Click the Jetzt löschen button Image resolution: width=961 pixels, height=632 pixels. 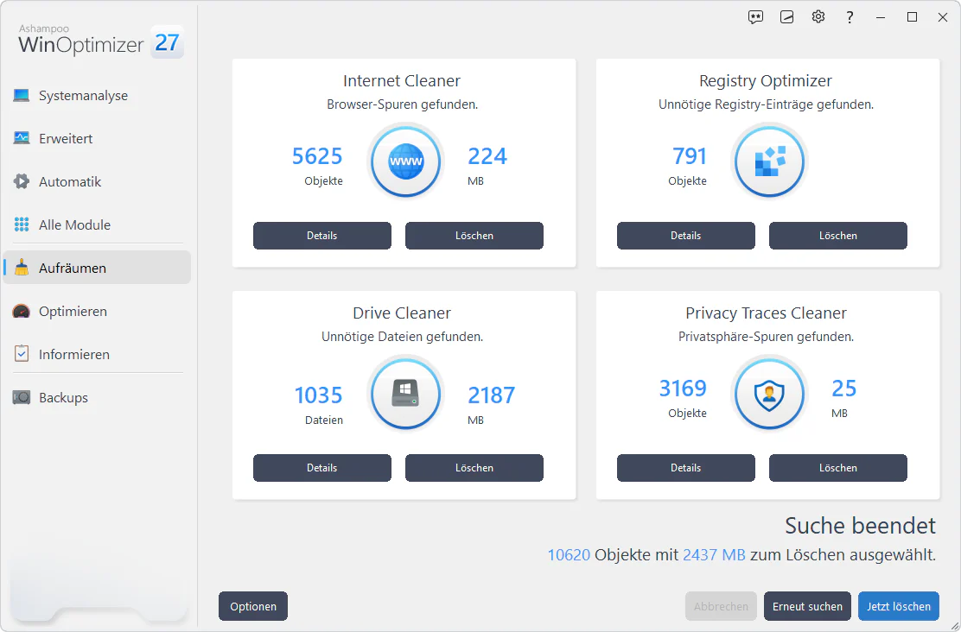point(899,606)
